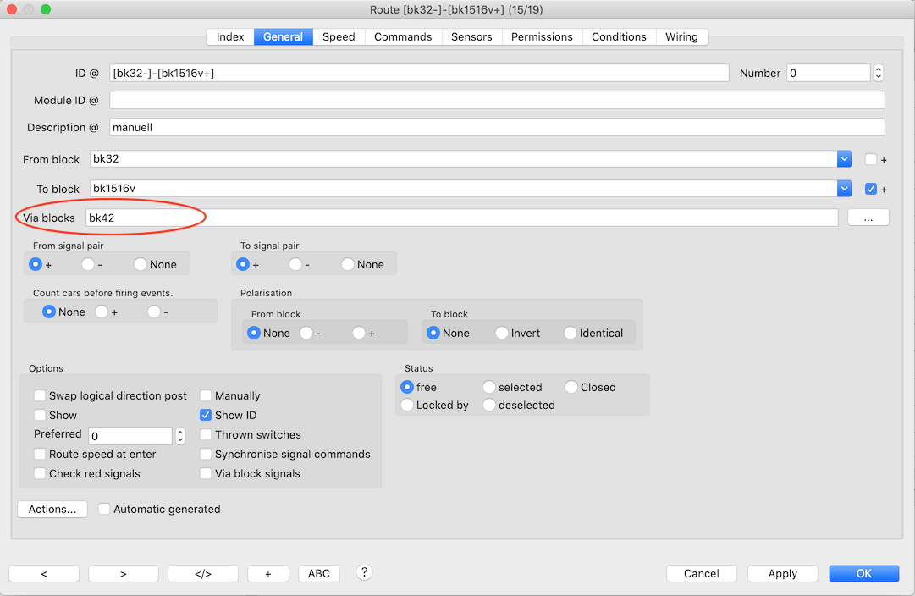Viewport: 915px width, 596px height.
Task: Uncheck the Show ID checkbox
Action: (206, 415)
